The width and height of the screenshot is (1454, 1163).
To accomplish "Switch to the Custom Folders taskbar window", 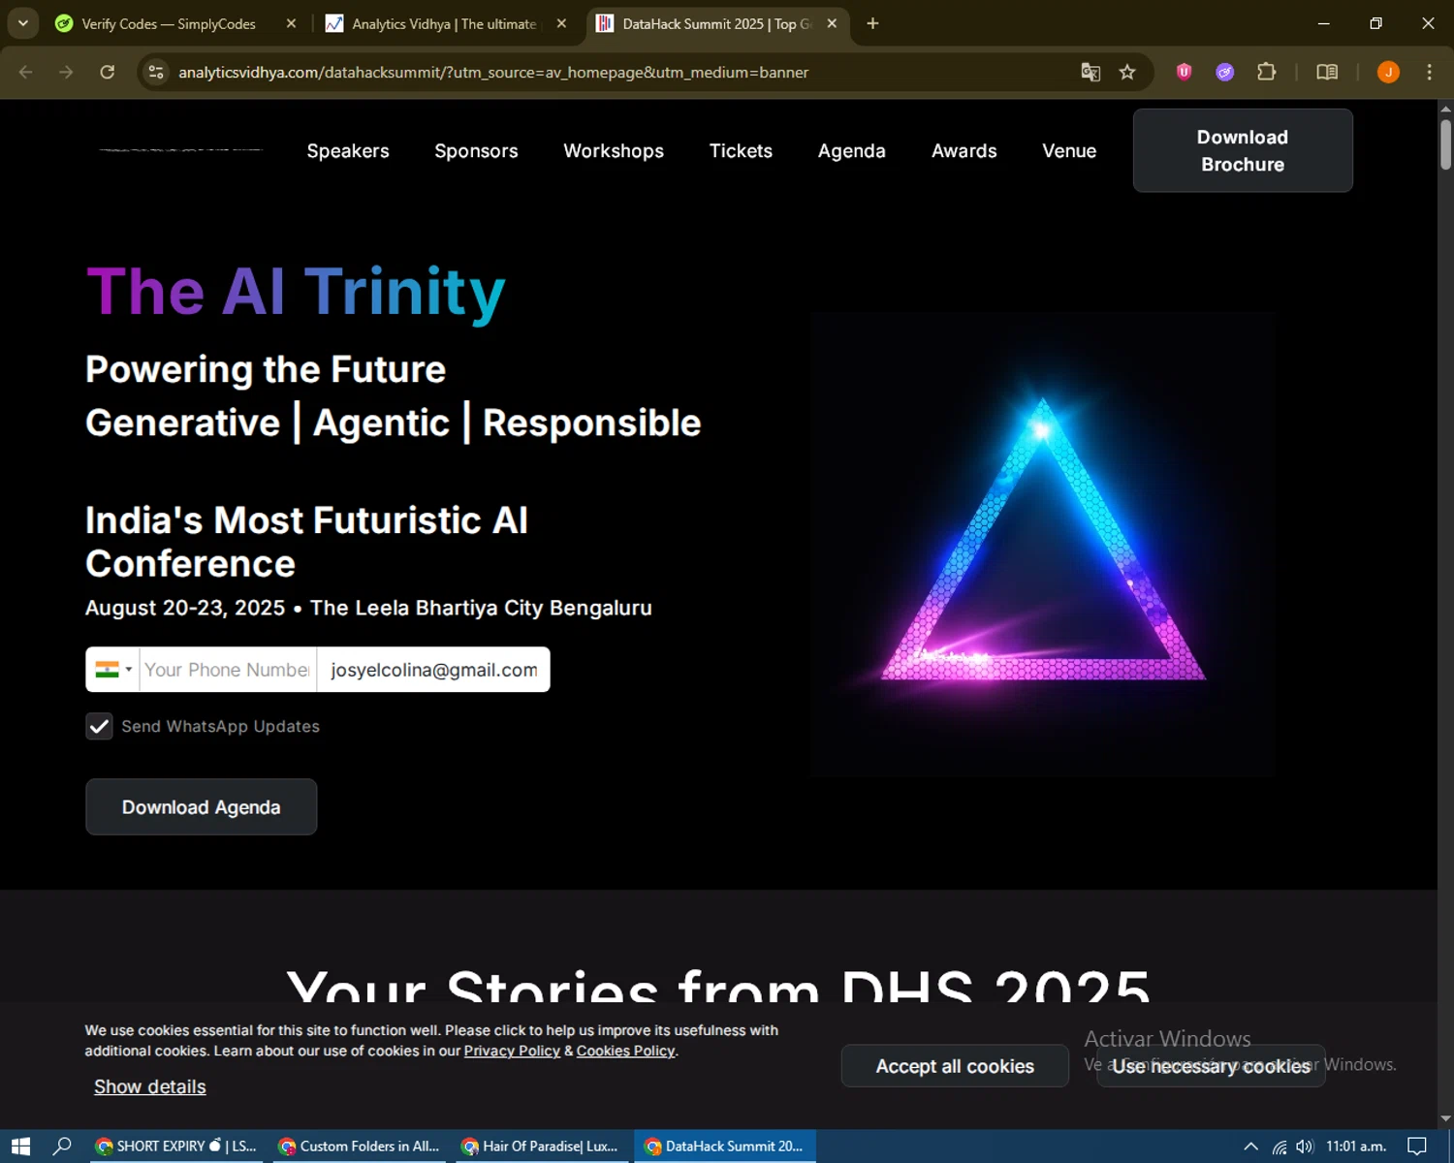I will click(359, 1147).
